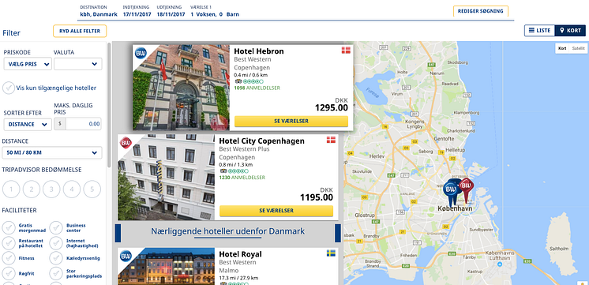Click the BW logo on Hotel Royal photo
The height and width of the screenshot is (285, 589).
(x=126, y=256)
